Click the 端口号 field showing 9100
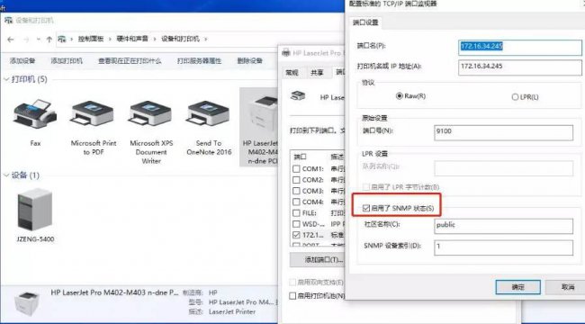Image resolution: width=585 pixels, height=324 pixels. tap(503, 132)
